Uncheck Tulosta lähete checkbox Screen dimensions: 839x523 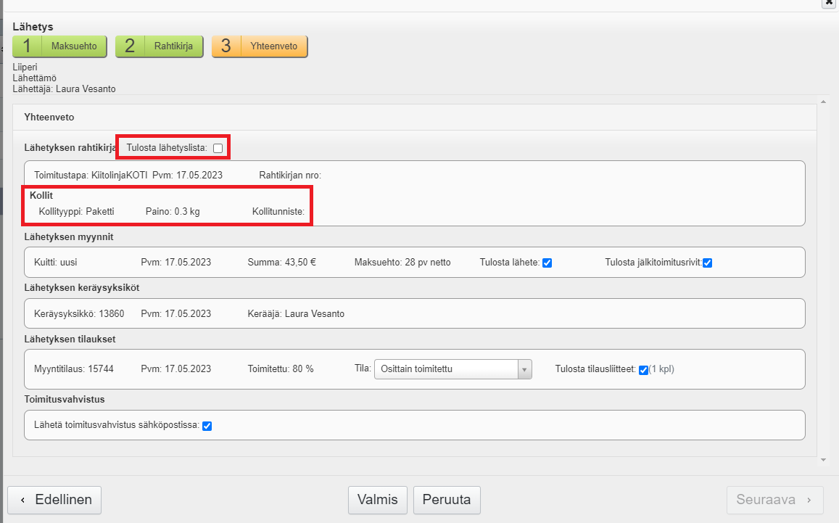(547, 263)
